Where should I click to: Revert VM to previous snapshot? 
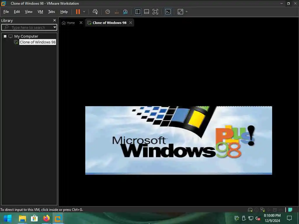[117, 12]
